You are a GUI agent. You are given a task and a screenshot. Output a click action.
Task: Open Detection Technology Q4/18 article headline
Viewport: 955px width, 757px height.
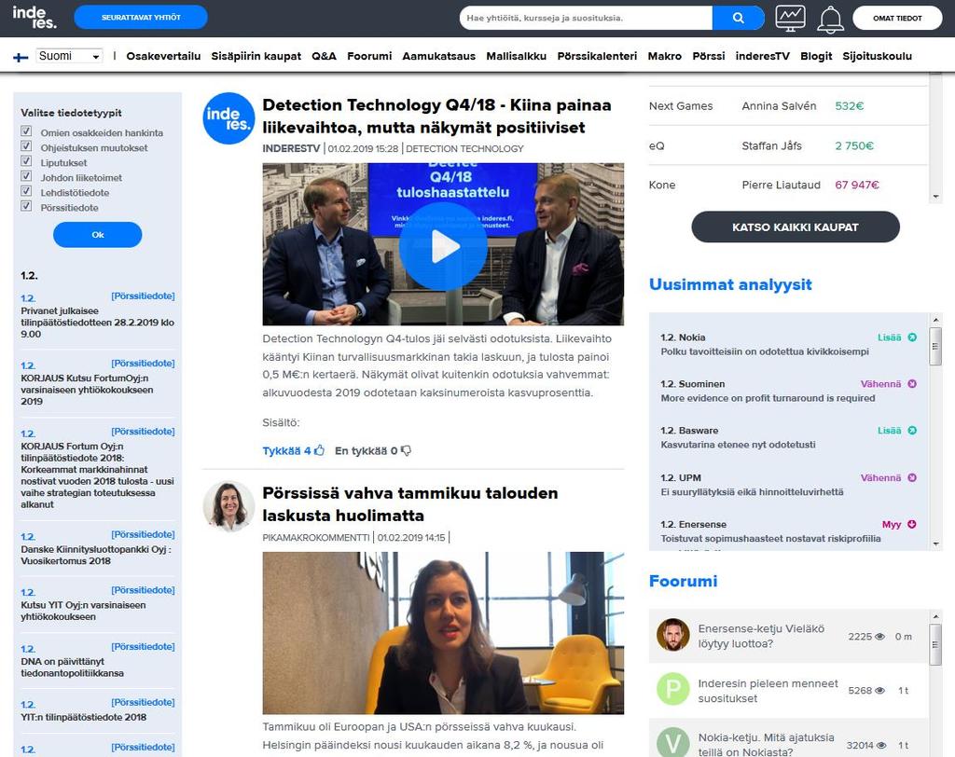(x=436, y=116)
